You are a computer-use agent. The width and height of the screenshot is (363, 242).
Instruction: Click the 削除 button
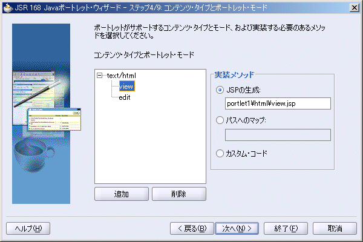pos(179,194)
